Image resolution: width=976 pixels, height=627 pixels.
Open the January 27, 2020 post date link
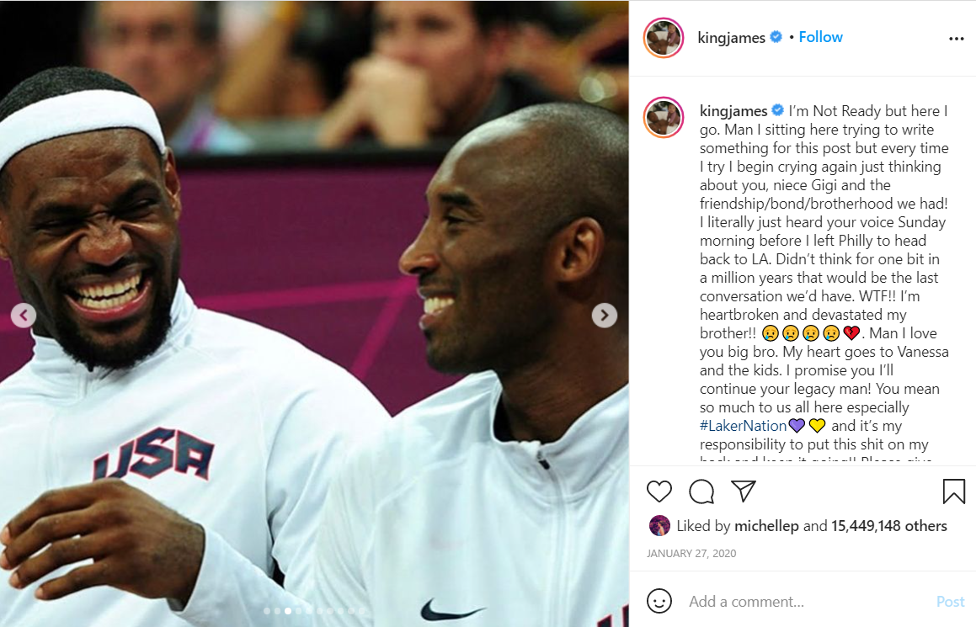click(691, 554)
